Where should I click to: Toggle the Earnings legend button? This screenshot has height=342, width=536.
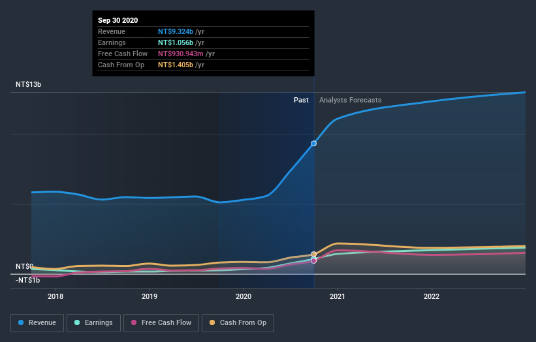(x=93, y=323)
